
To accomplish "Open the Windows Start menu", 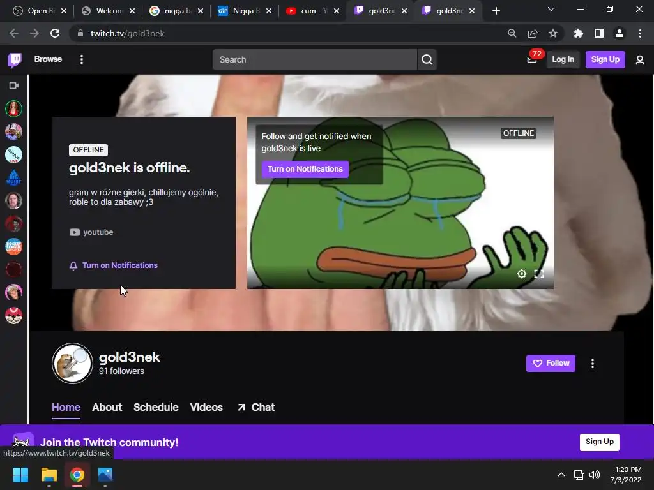I will click(20, 475).
